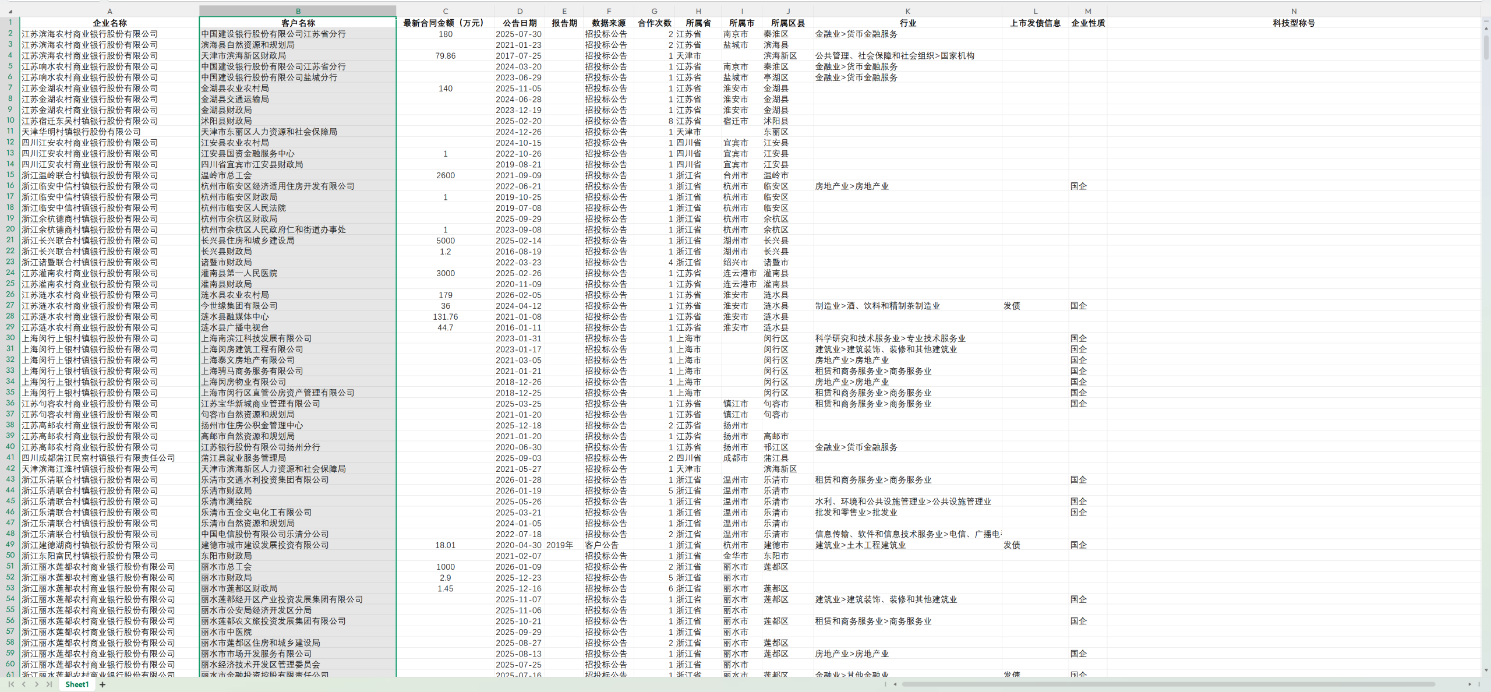Go to previous sheet arrow
The height and width of the screenshot is (692, 1491).
pos(24,684)
